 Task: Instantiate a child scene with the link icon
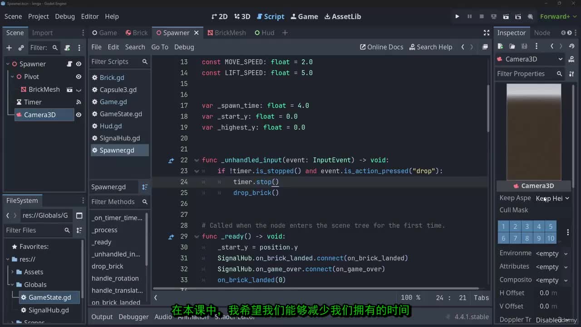tap(21, 48)
